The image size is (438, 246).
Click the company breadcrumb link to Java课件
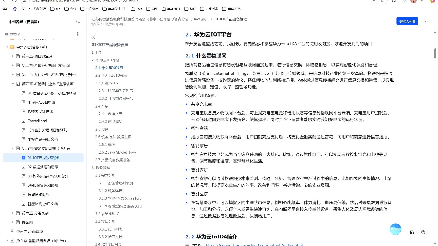coord(150,19)
